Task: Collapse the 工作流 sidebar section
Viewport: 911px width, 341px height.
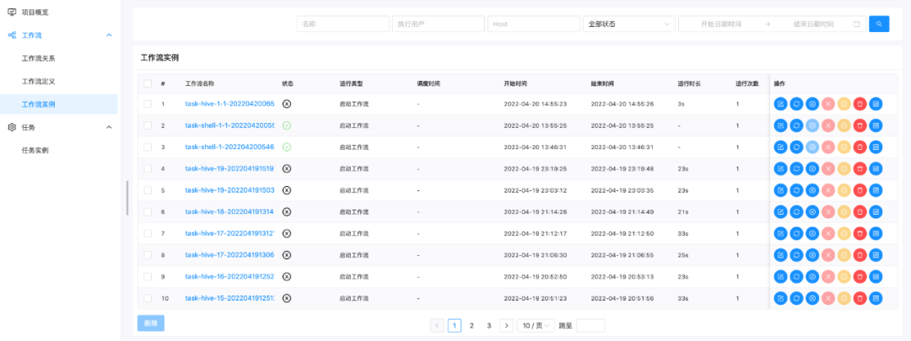Action: [x=109, y=35]
